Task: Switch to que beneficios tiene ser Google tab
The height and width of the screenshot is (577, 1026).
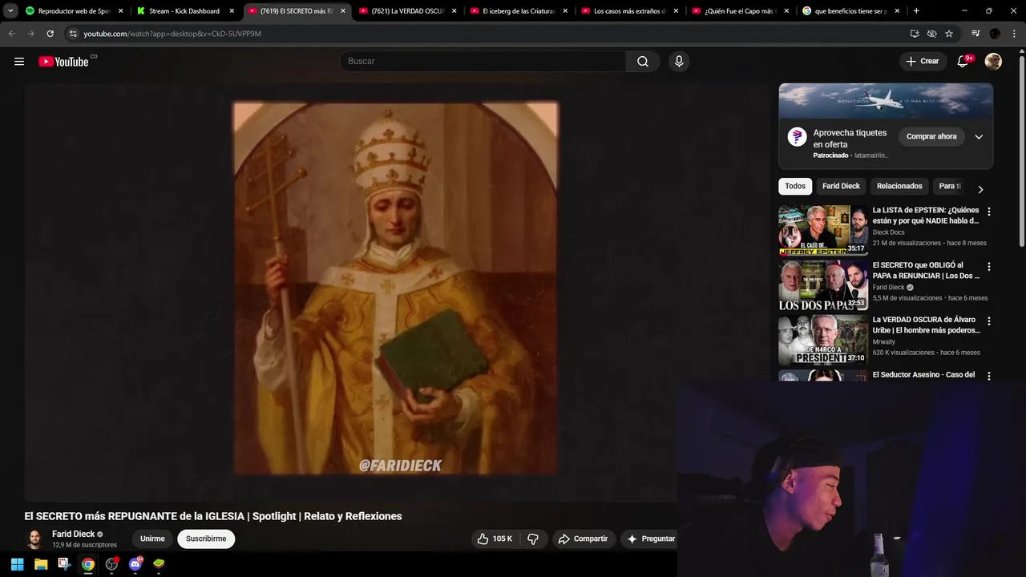Action: [x=851, y=11]
